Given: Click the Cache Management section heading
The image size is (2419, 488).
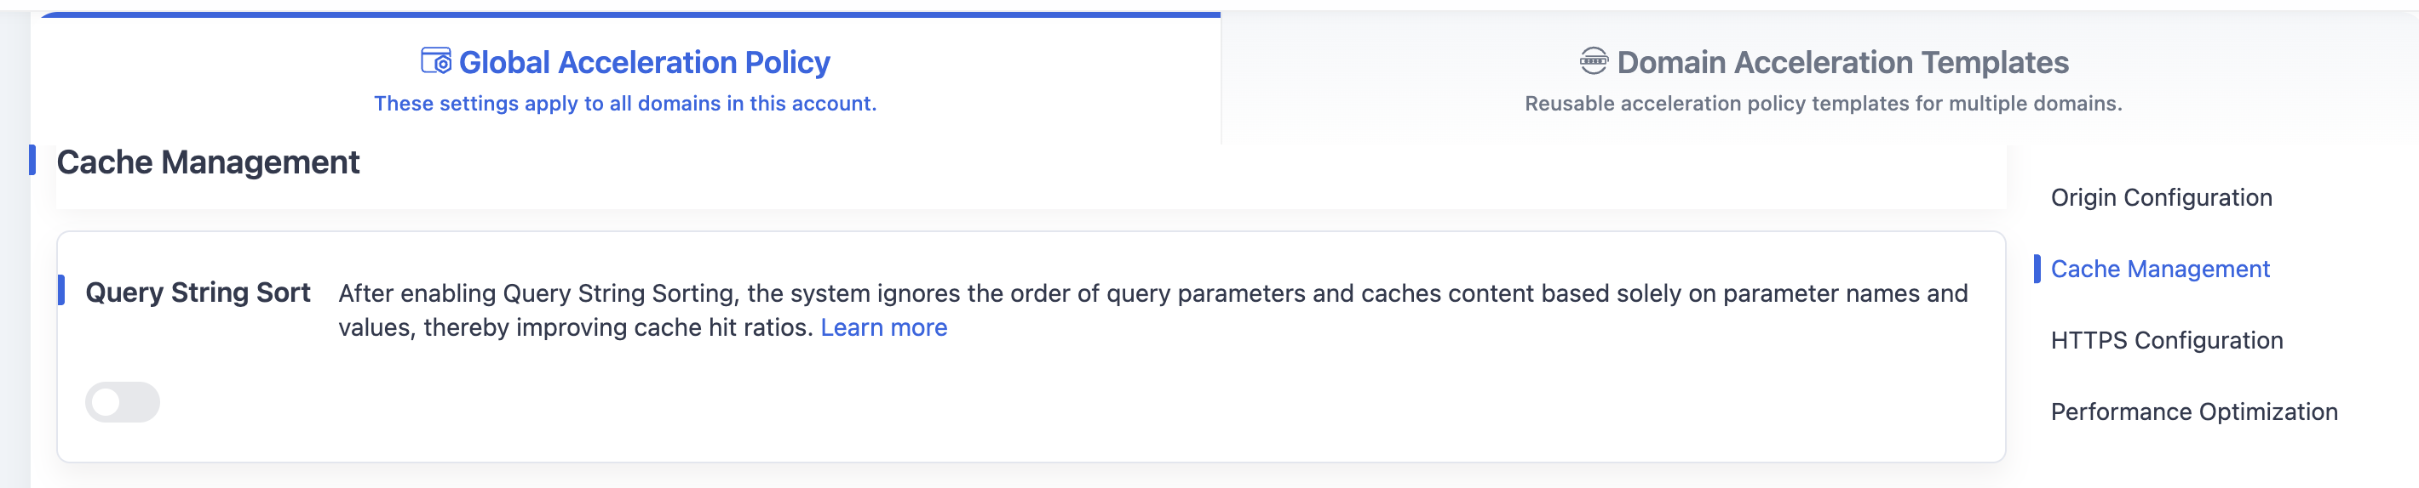Looking at the screenshot, I should pyautogui.click(x=208, y=162).
